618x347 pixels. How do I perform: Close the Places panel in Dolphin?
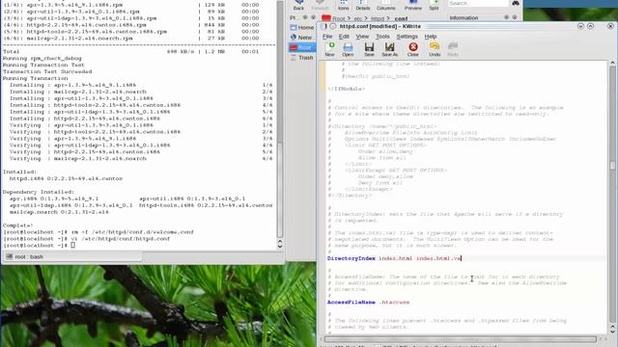click(x=313, y=17)
